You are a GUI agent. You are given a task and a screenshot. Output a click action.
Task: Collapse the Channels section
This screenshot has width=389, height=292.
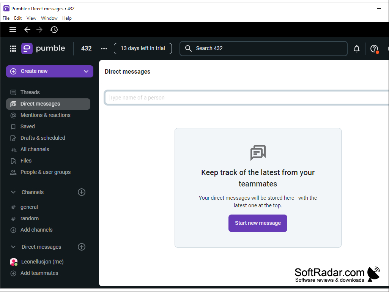click(13, 192)
